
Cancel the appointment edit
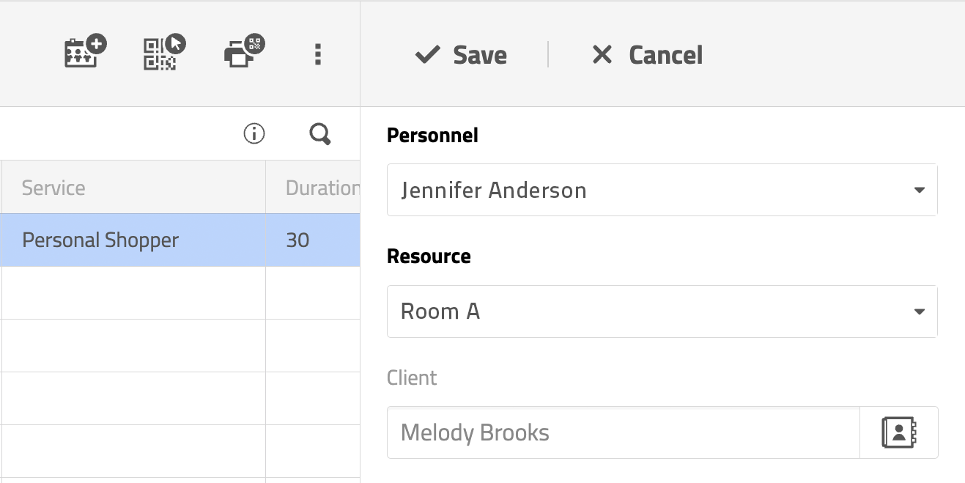647,55
